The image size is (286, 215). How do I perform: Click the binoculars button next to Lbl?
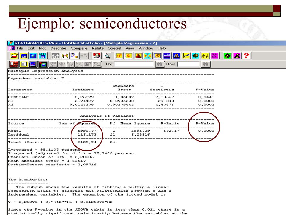coord(160,64)
